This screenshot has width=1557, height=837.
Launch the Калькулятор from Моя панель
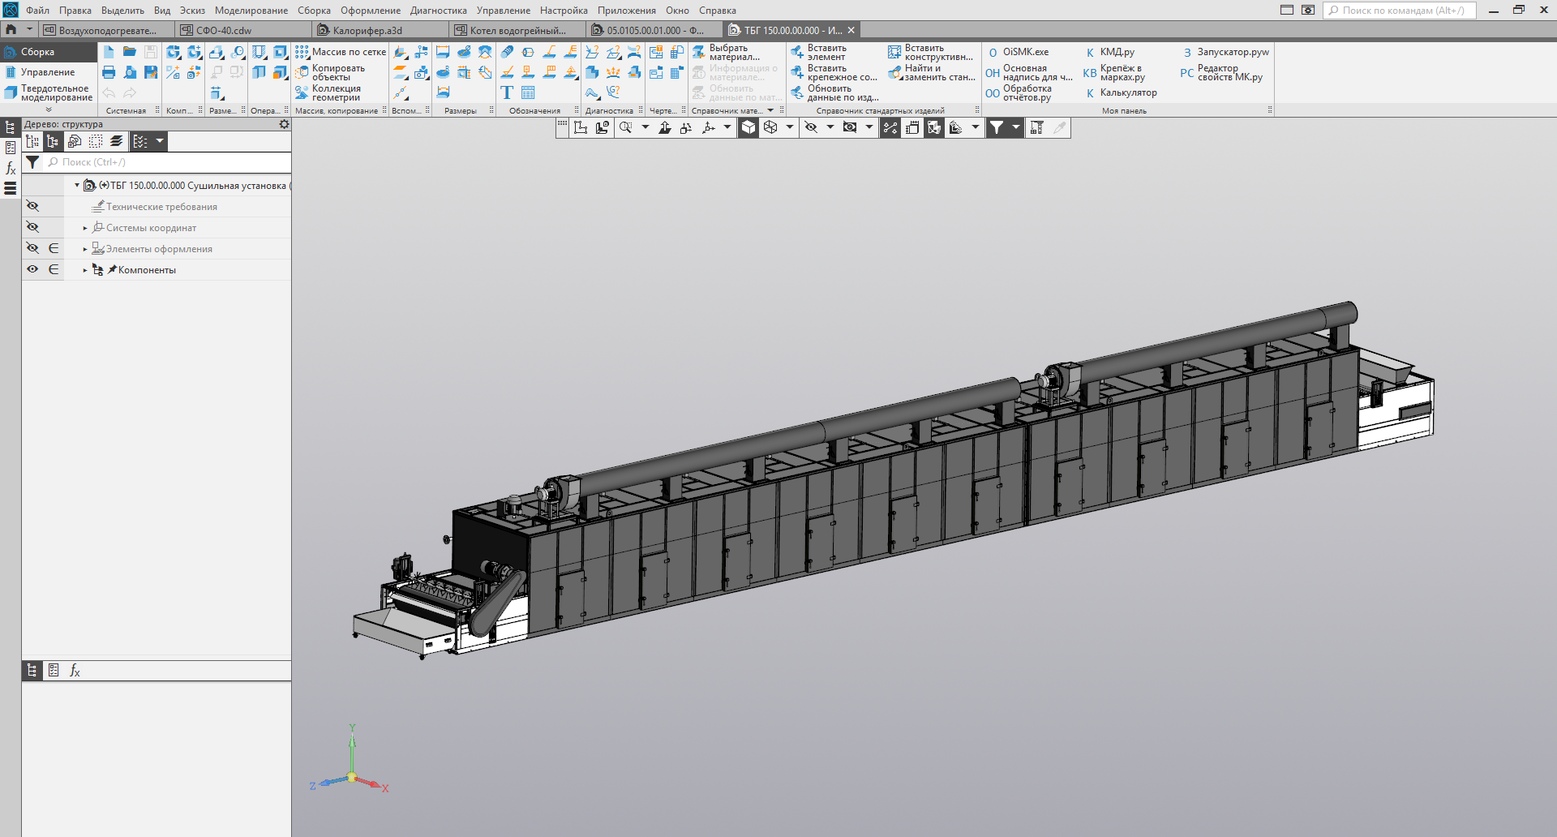[x=1127, y=93]
